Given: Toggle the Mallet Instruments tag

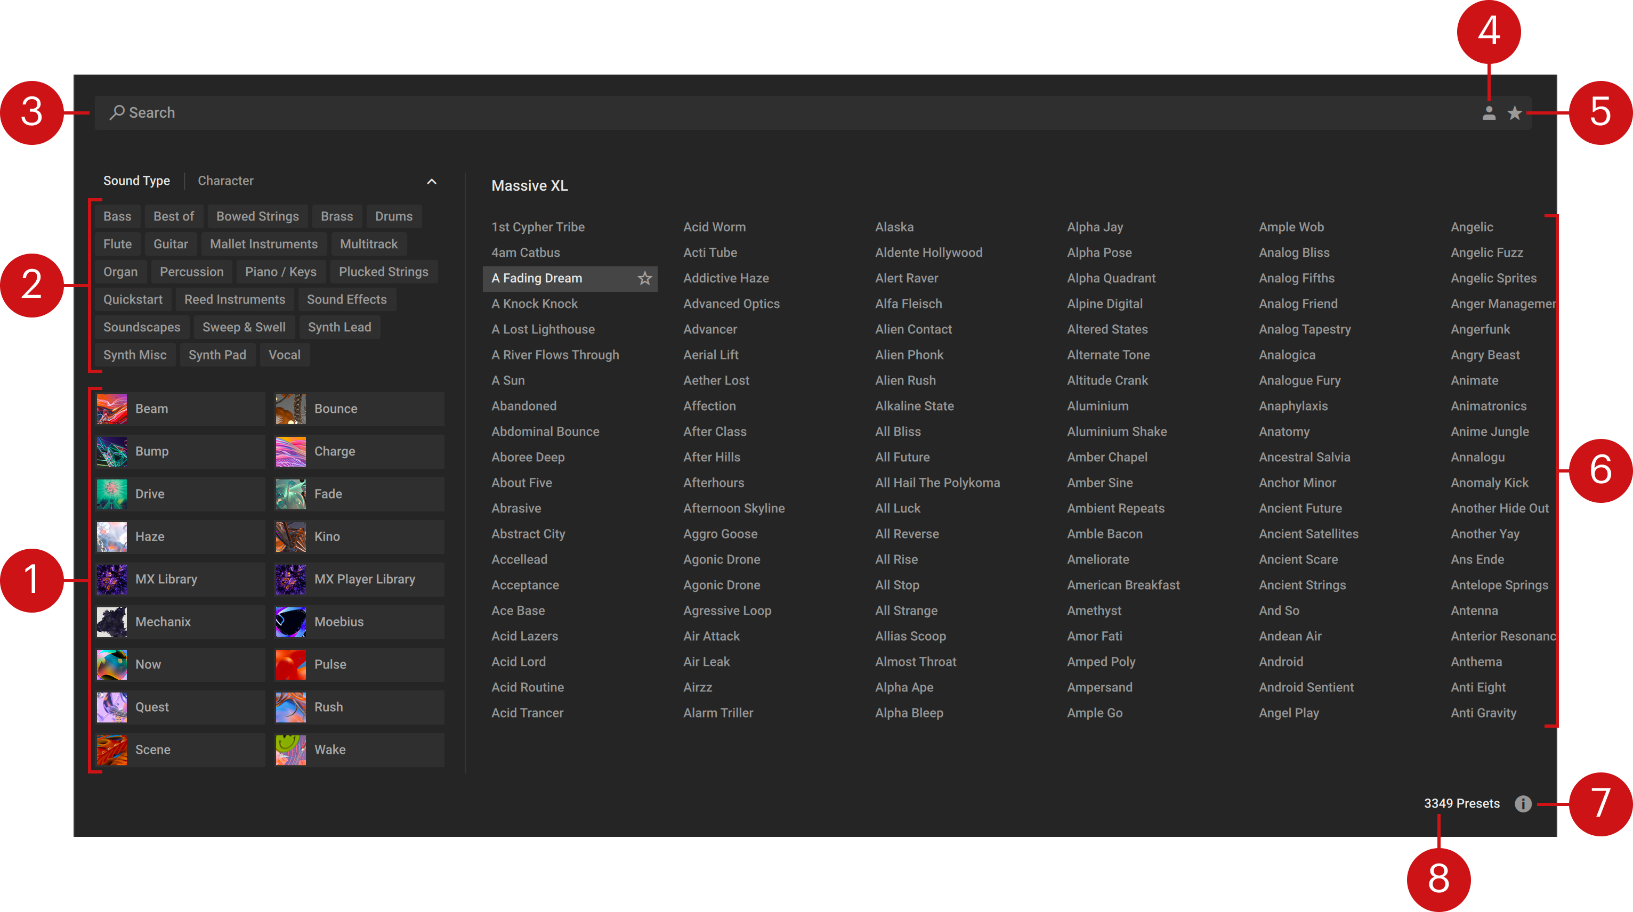Looking at the screenshot, I should pos(264,244).
